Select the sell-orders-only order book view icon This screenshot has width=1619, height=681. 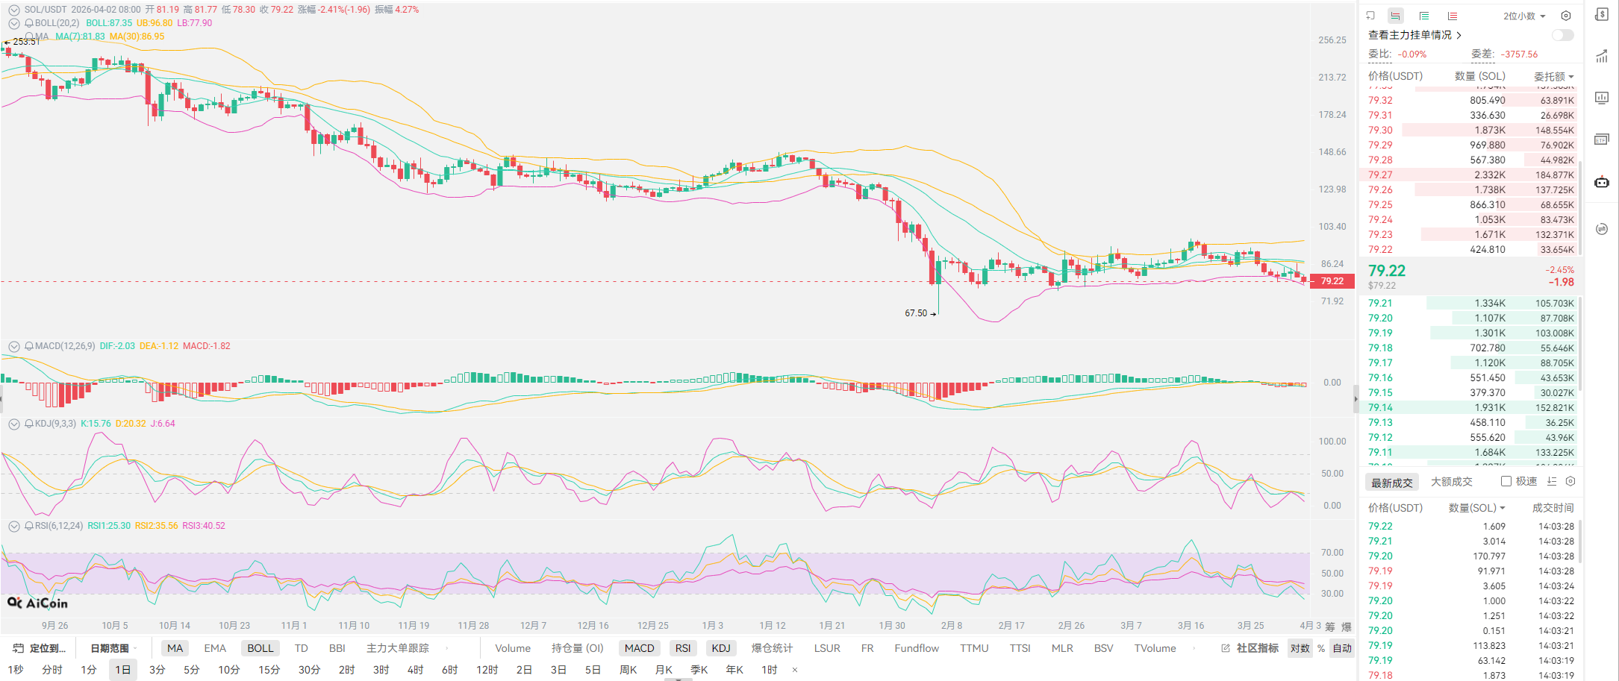point(1452,16)
